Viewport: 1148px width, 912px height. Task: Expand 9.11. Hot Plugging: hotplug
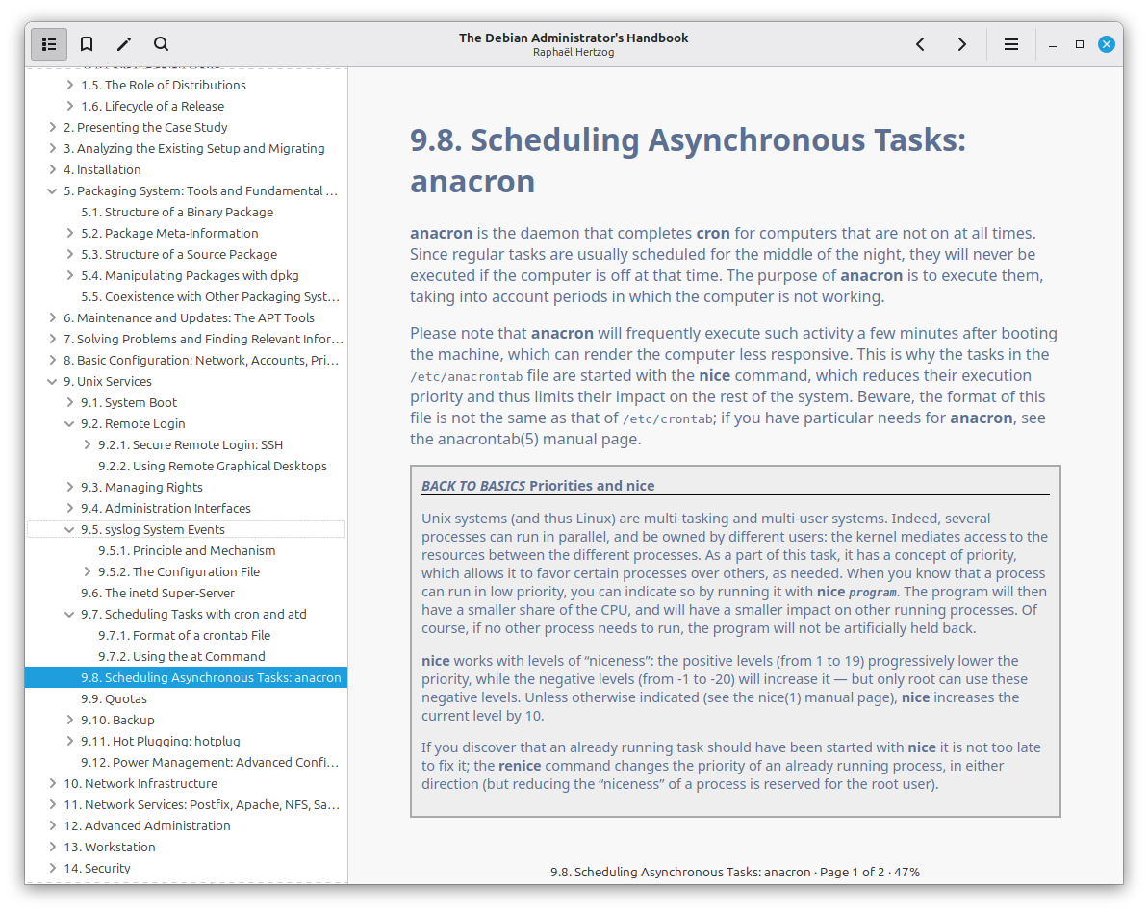coord(69,742)
